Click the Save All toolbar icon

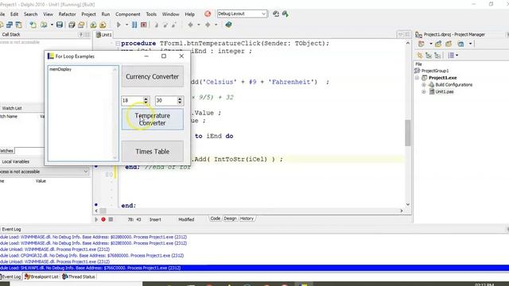(x=72, y=25)
